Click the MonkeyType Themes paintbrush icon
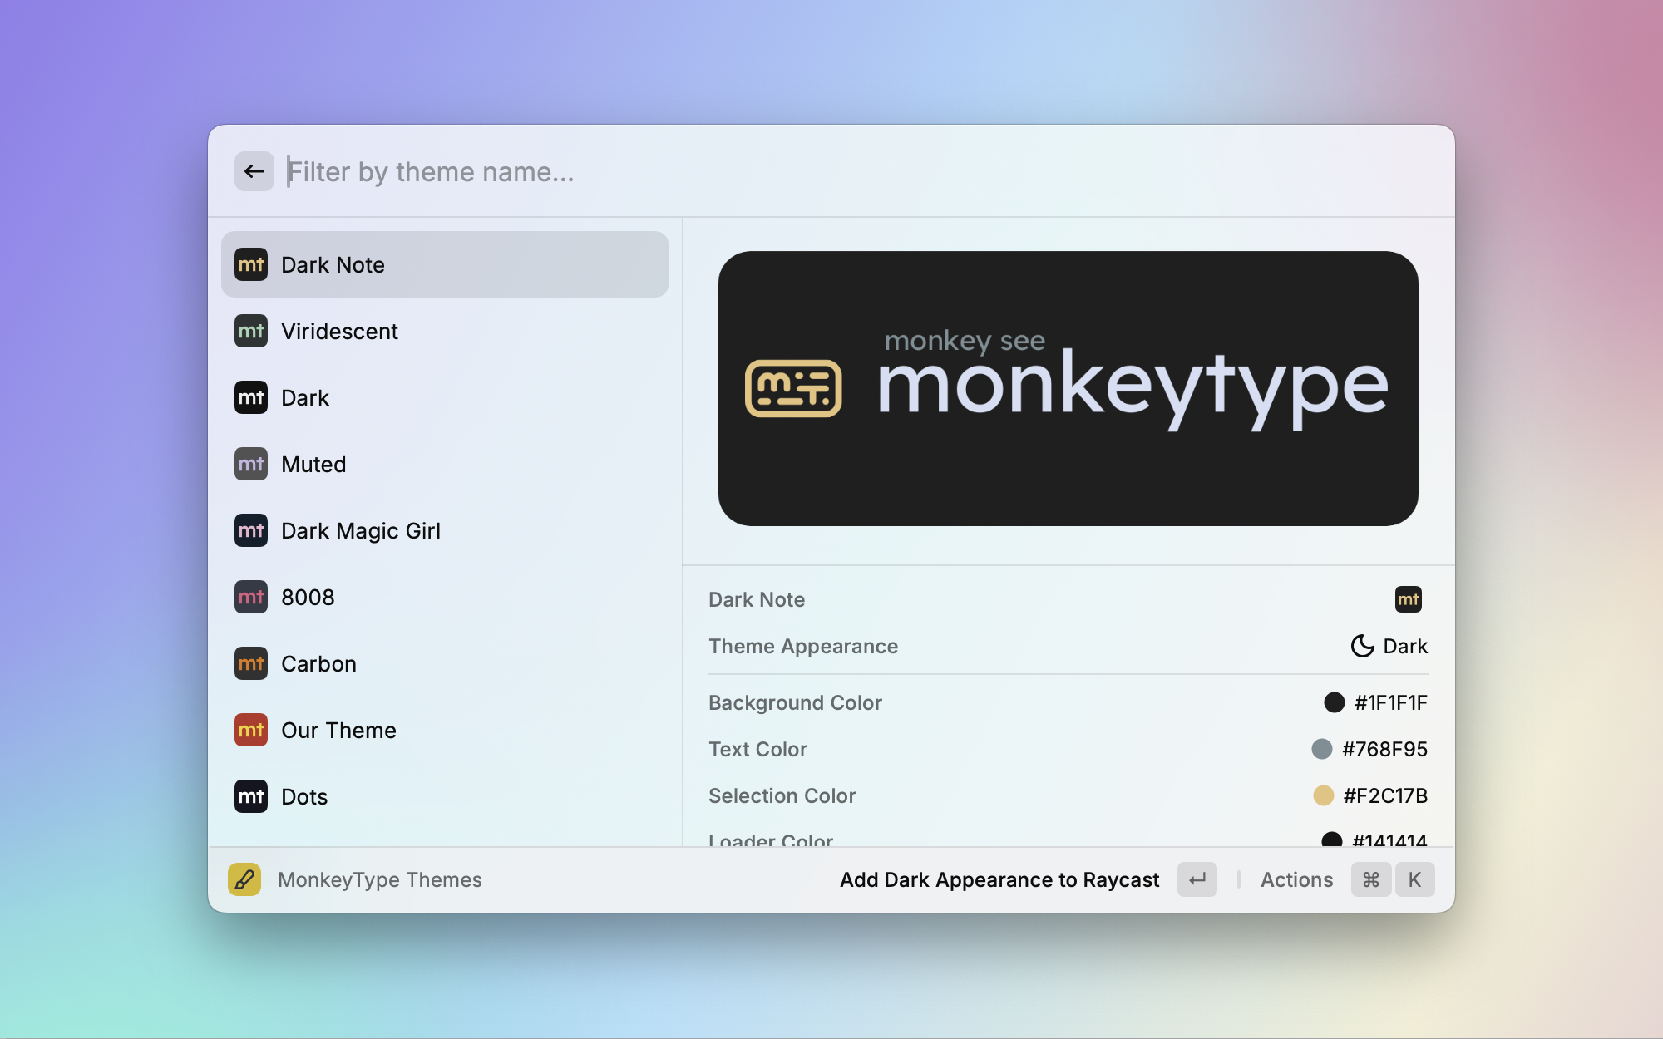The width and height of the screenshot is (1663, 1039). point(244,879)
